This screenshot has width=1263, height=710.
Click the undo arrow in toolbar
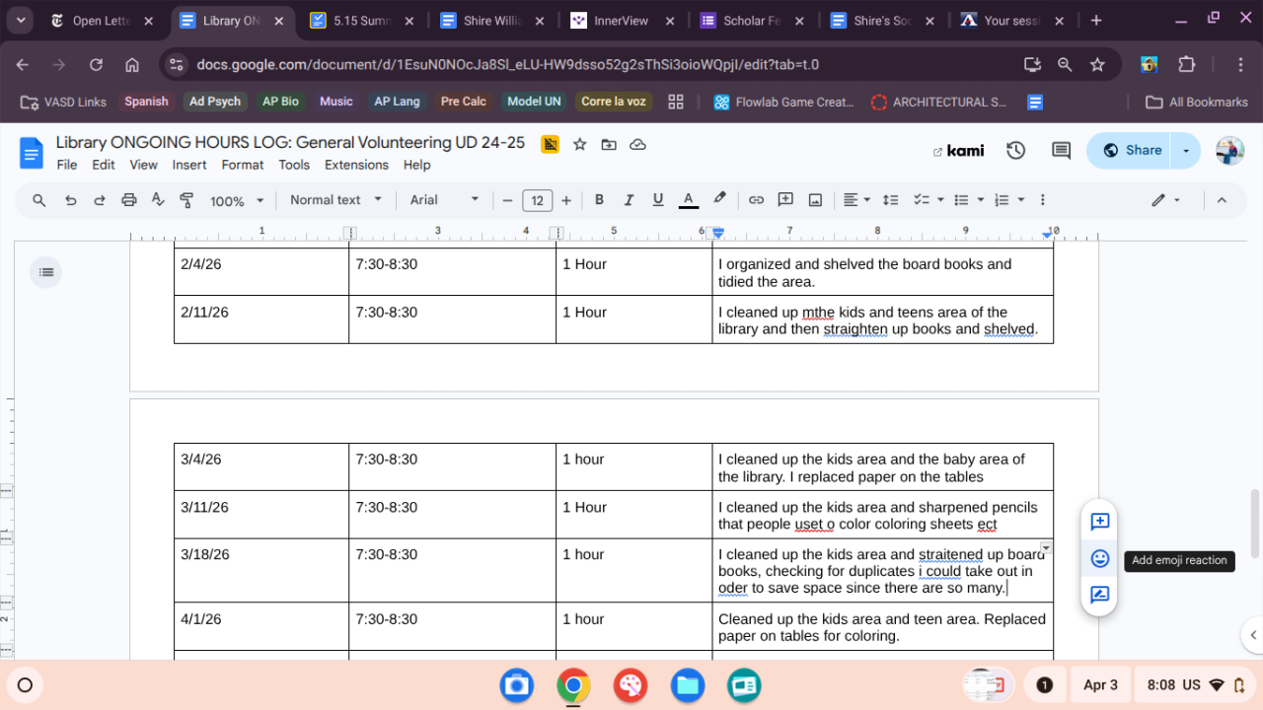tap(70, 200)
